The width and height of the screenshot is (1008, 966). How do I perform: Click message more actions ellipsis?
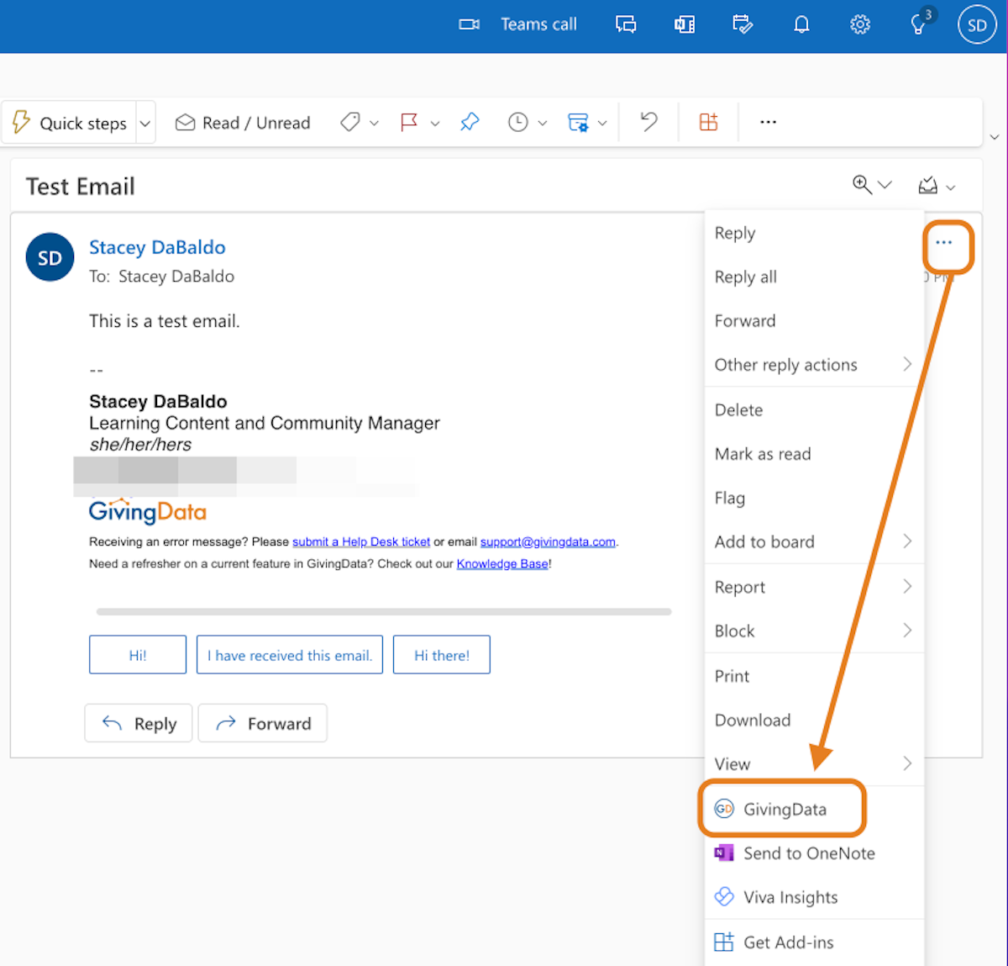pyautogui.click(x=944, y=242)
